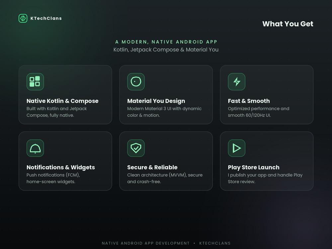Click the KTechClans logo icon
The width and height of the screenshot is (332, 249).
coord(23,18)
